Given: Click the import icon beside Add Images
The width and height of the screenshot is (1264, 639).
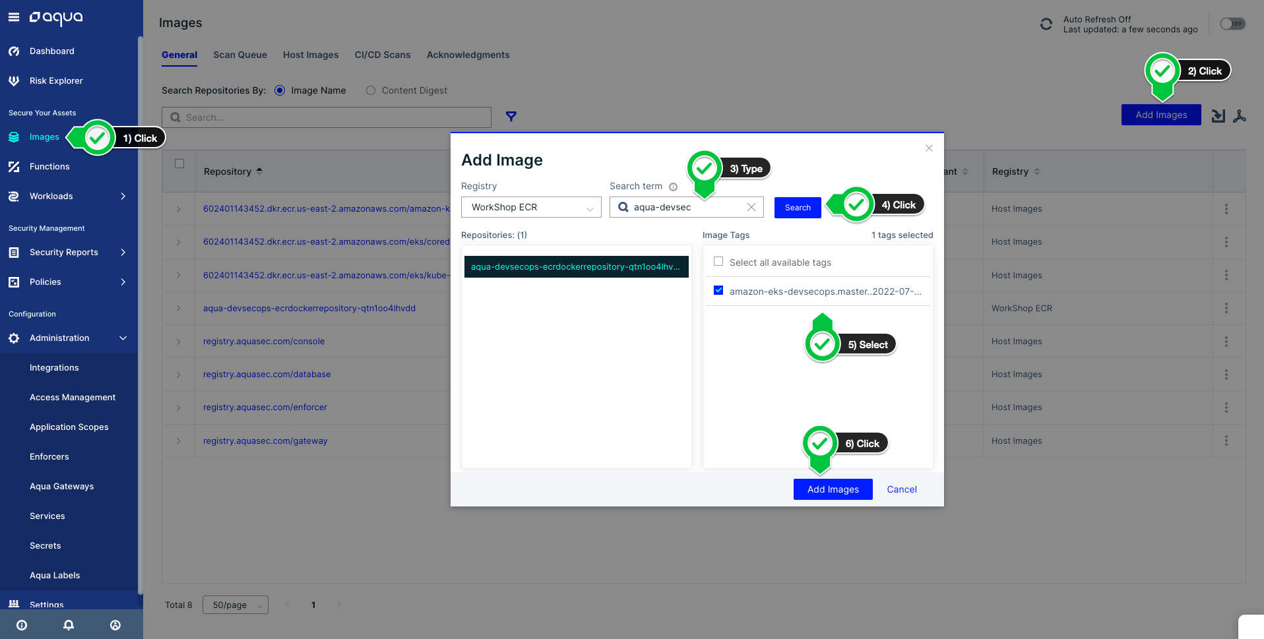Looking at the screenshot, I should [x=1218, y=116].
